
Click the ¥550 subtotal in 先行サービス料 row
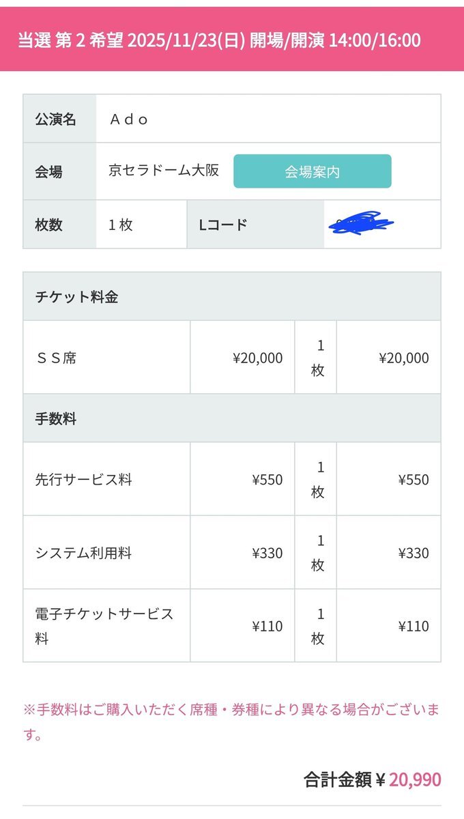click(414, 480)
